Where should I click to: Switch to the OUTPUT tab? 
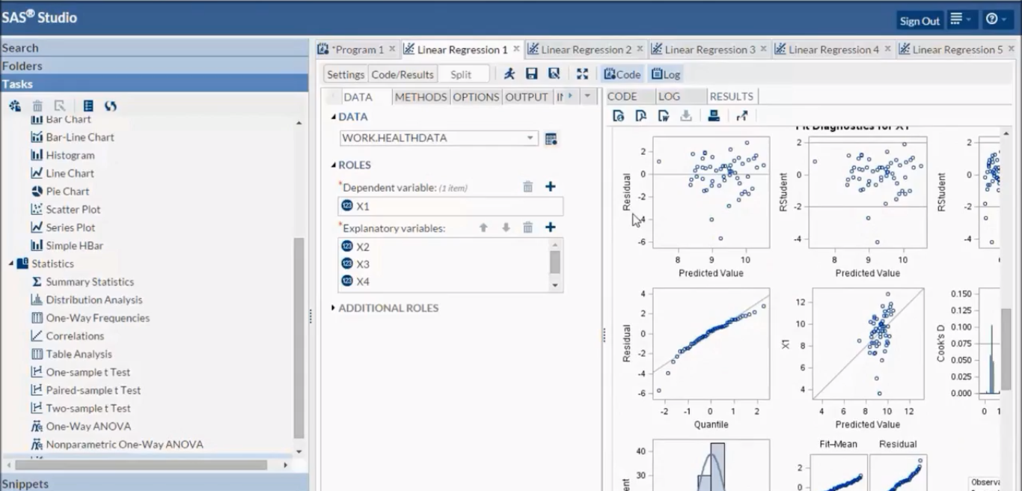[x=527, y=97]
